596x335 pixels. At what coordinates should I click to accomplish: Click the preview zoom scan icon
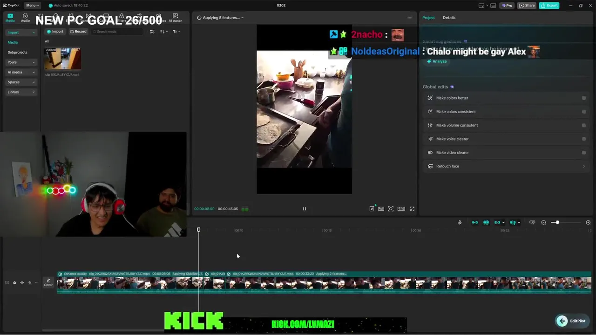click(391, 209)
